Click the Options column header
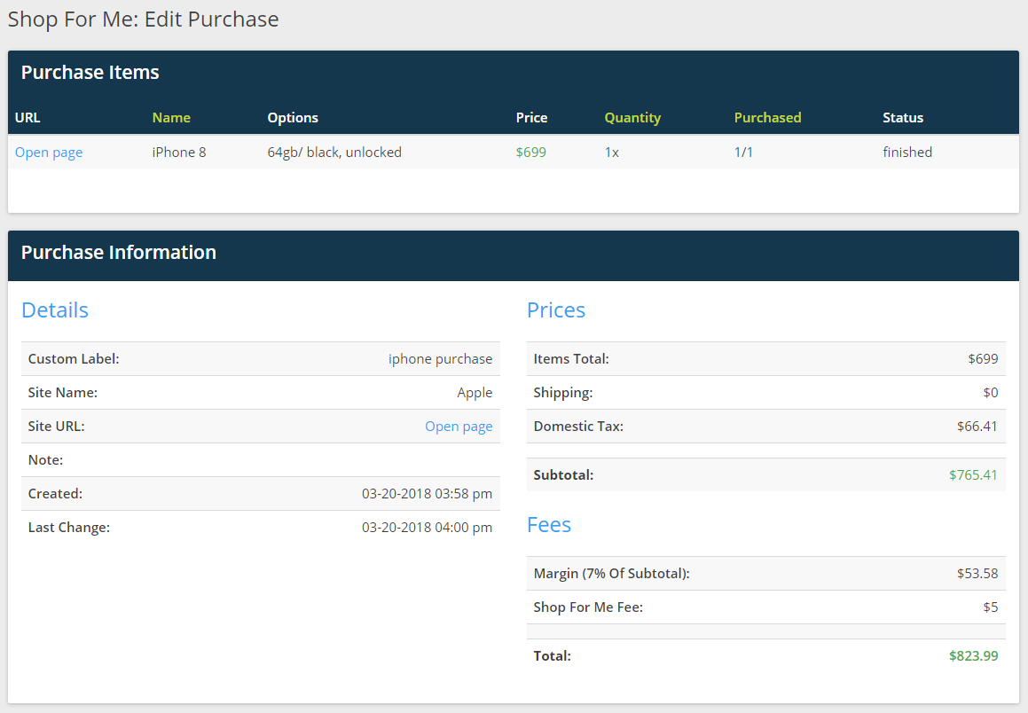Screen dimensions: 1028x713 point(293,118)
